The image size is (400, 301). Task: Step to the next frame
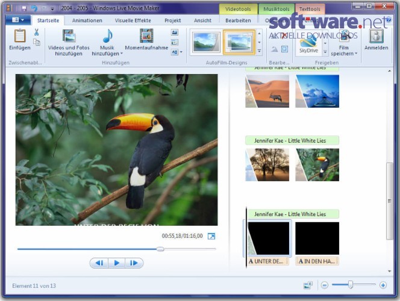coord(134,262)
